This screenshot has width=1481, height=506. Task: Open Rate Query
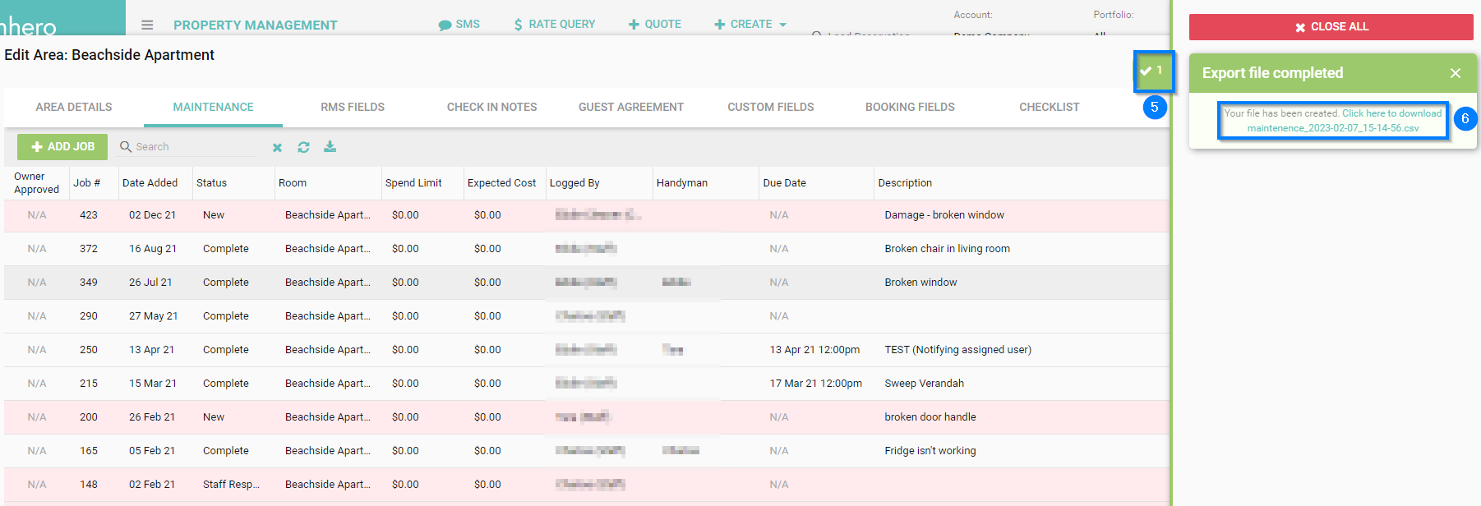click(x=554, y=25)
